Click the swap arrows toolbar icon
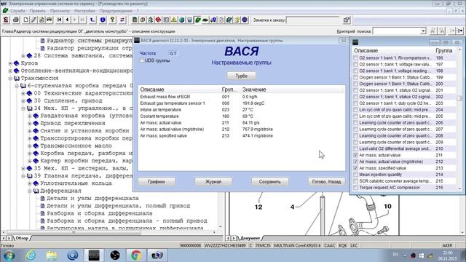Viewport: 466px width, 262px height. (122, 20)
